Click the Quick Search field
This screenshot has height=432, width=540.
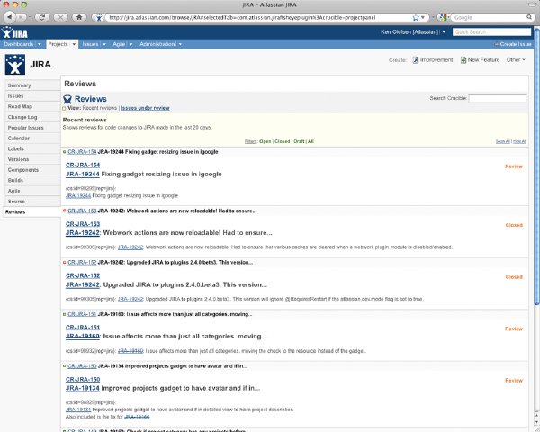coord(491,32)
